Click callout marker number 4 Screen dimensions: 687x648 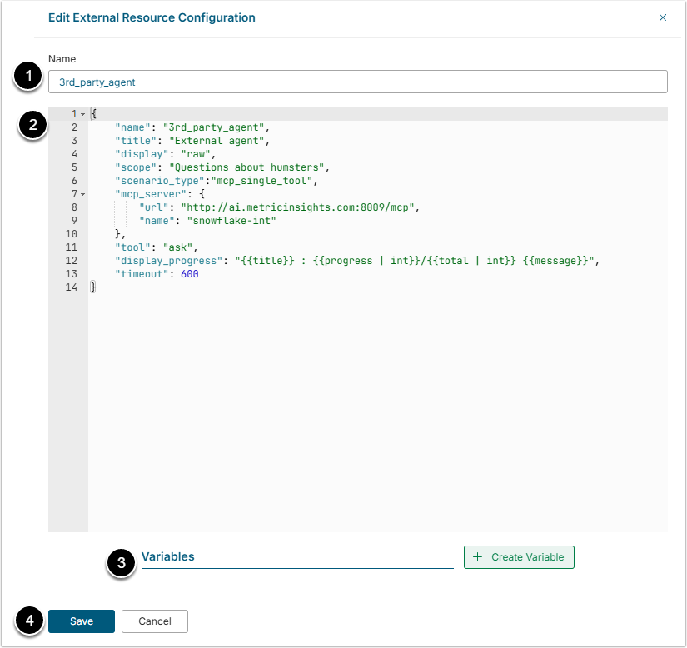click(29, 621)
